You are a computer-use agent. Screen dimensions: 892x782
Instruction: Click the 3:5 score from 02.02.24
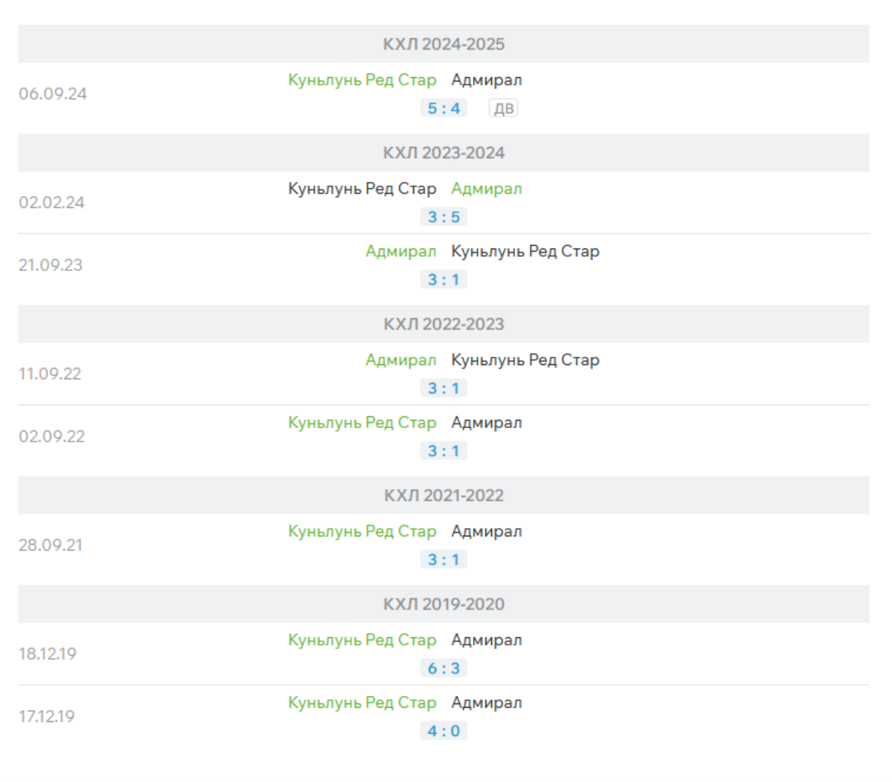click(x=443, y=217)
